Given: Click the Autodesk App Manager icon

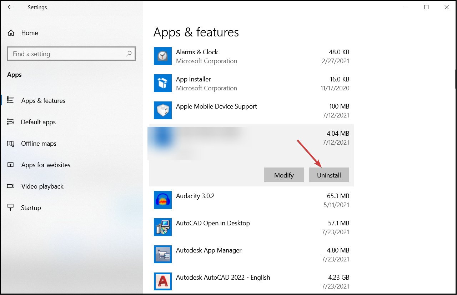Looking at the screenshot, I should point(163,254).
